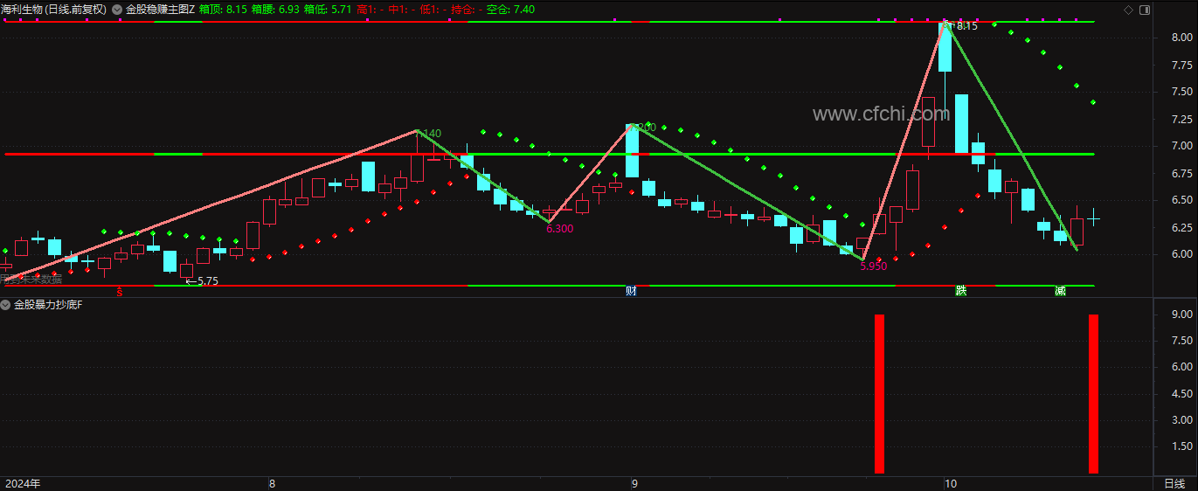The width and height of the screenshot is (1198, 491).
Task: Click the 财 marker icon on chart
Action: [631, 291]
